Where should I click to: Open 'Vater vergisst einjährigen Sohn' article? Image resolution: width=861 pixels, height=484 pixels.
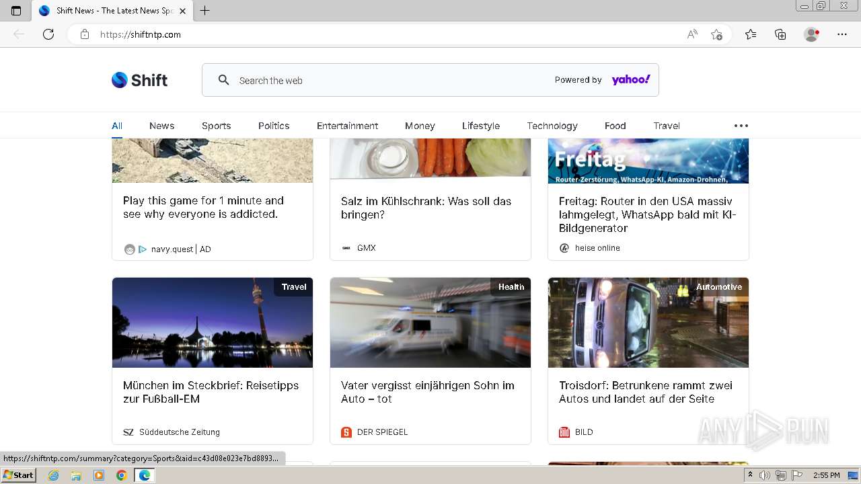point(427,392)
